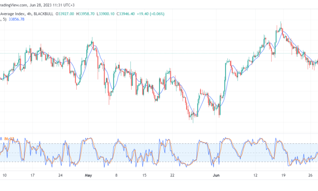Click the 22 date label on the time axis

[x=172, y=175]
